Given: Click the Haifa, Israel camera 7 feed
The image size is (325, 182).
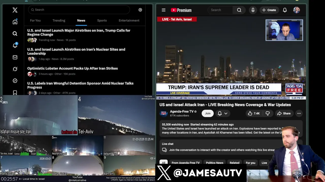Looking at the screenshot, I should coord(26,166).
